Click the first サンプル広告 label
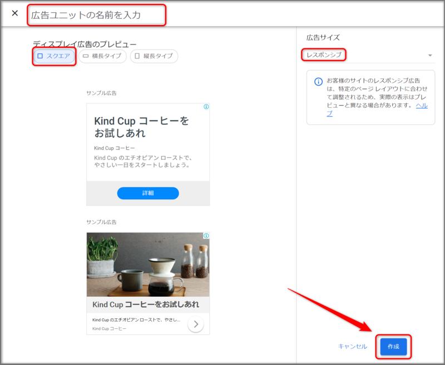445x365 pixels. click(101, 93)
